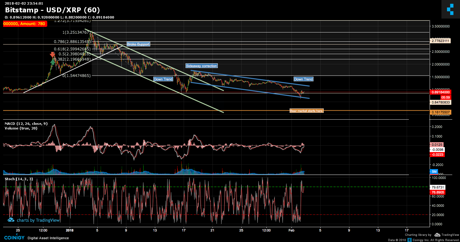Screen dimensions: 460x242
Task: Click the 'Stoch (14, 1, 3)' indicator label
Action: [x=19, y=179]
